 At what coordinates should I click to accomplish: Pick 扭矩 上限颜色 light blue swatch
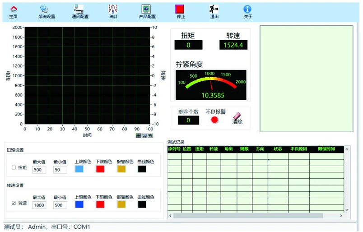pyautogui.click(x=79, y=169)
